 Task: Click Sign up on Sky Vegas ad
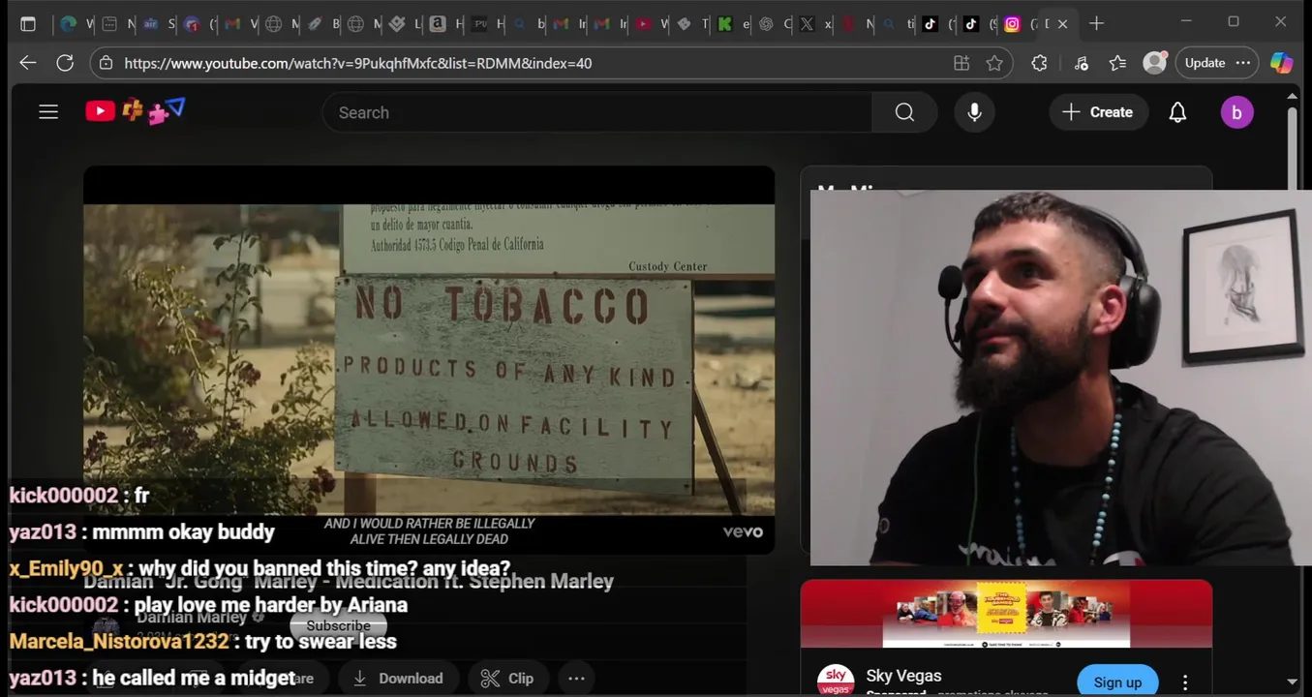coord(1117,682)
